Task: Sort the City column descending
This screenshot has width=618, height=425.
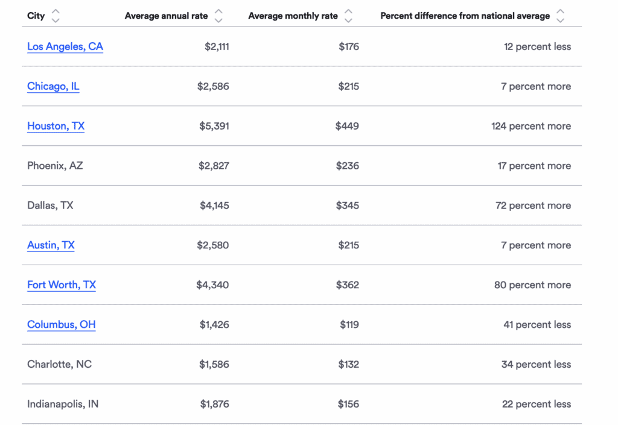Action: (x=55, y=19)
